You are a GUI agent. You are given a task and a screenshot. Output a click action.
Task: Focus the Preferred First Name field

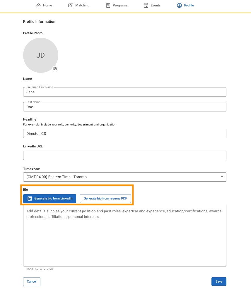(x=124, y=92)
